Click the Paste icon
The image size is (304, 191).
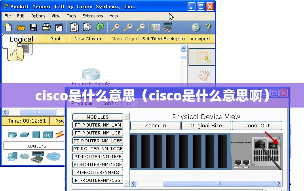click(x=87, y=27)
